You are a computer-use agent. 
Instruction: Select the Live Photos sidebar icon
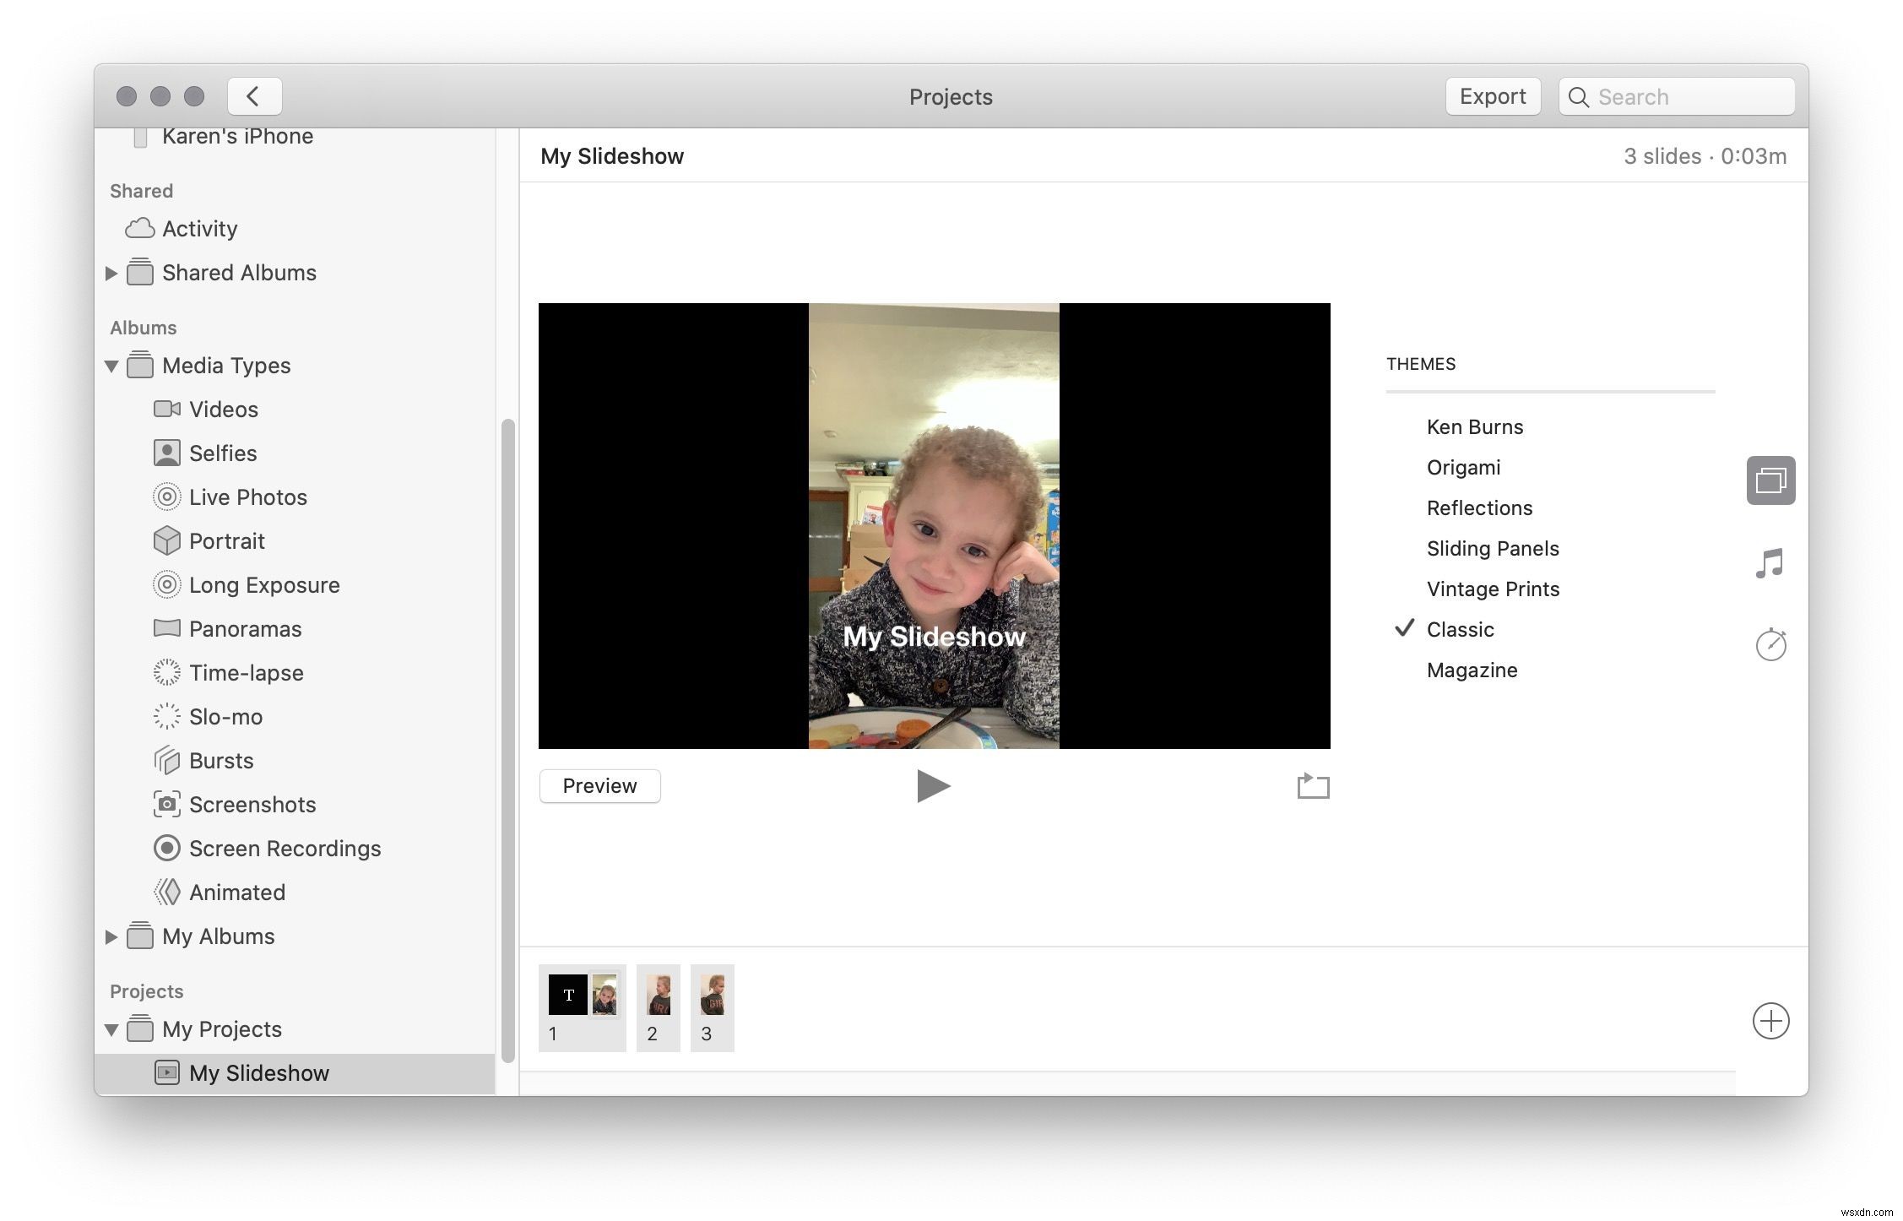(165, 496)
